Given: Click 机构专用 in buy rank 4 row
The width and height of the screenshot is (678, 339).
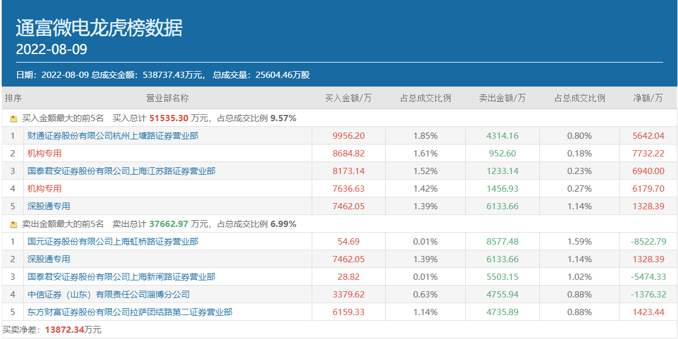Looking at the screenshot, I should pyautogui.click(x=44, y=189).
